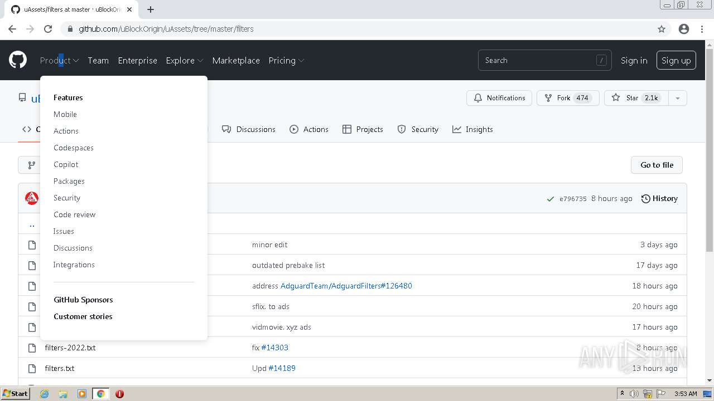Click the Sign in link
Image resolution: width=714 pixels, height=401 pixels.
pyautogui.click(x=634, y=60)
